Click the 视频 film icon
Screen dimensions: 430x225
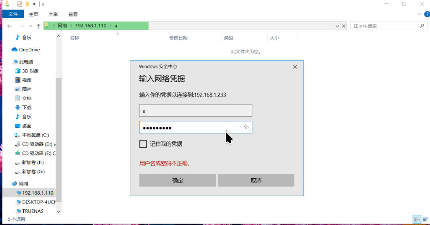17,80
